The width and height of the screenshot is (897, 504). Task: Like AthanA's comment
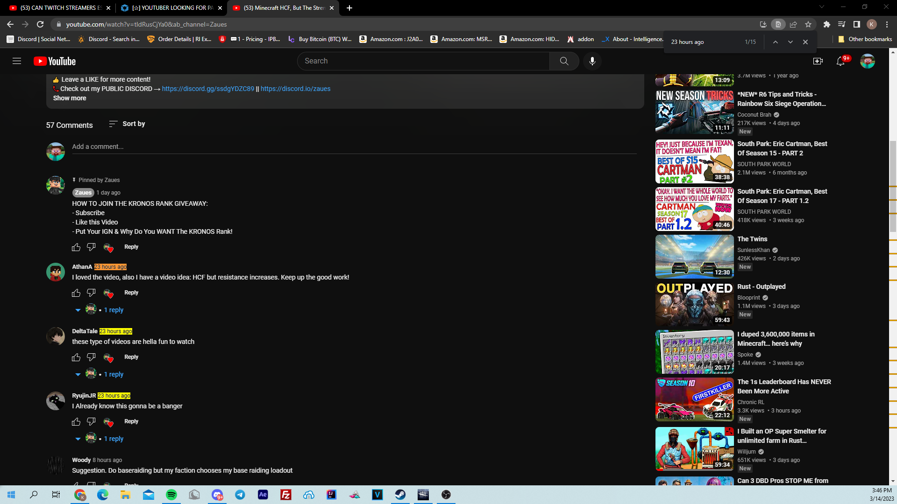coord(76,293)
